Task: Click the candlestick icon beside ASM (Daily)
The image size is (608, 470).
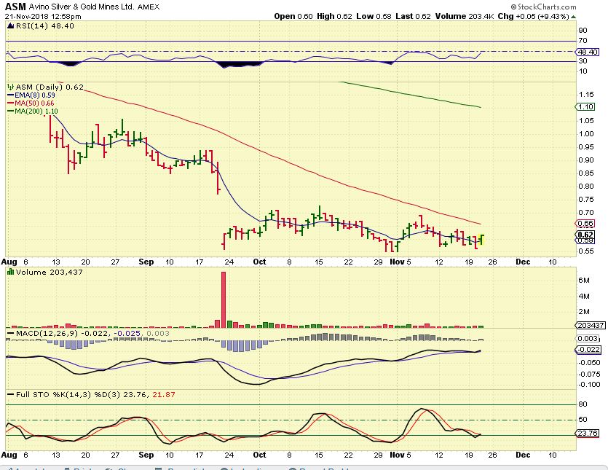Action: (11, 87)
